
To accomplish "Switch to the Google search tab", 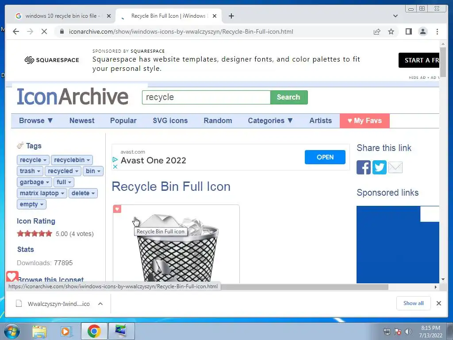I will click(x=63, y=16).
